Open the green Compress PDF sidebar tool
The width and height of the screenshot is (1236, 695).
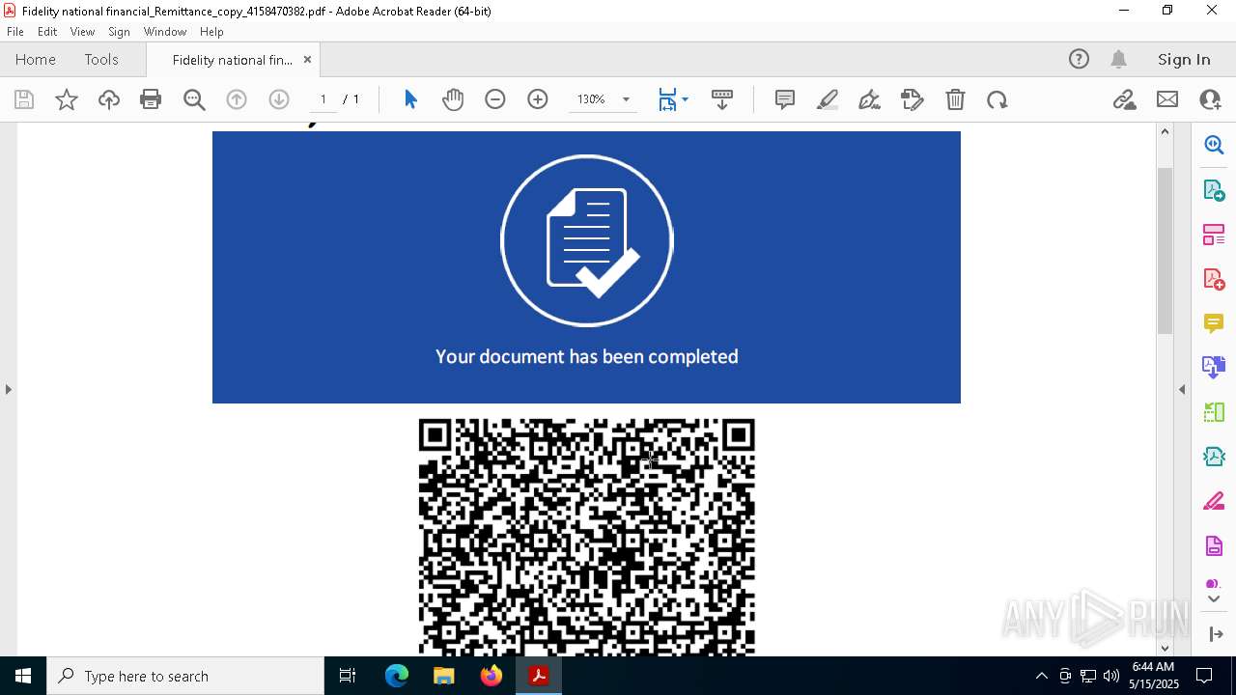click(1214, 412)
